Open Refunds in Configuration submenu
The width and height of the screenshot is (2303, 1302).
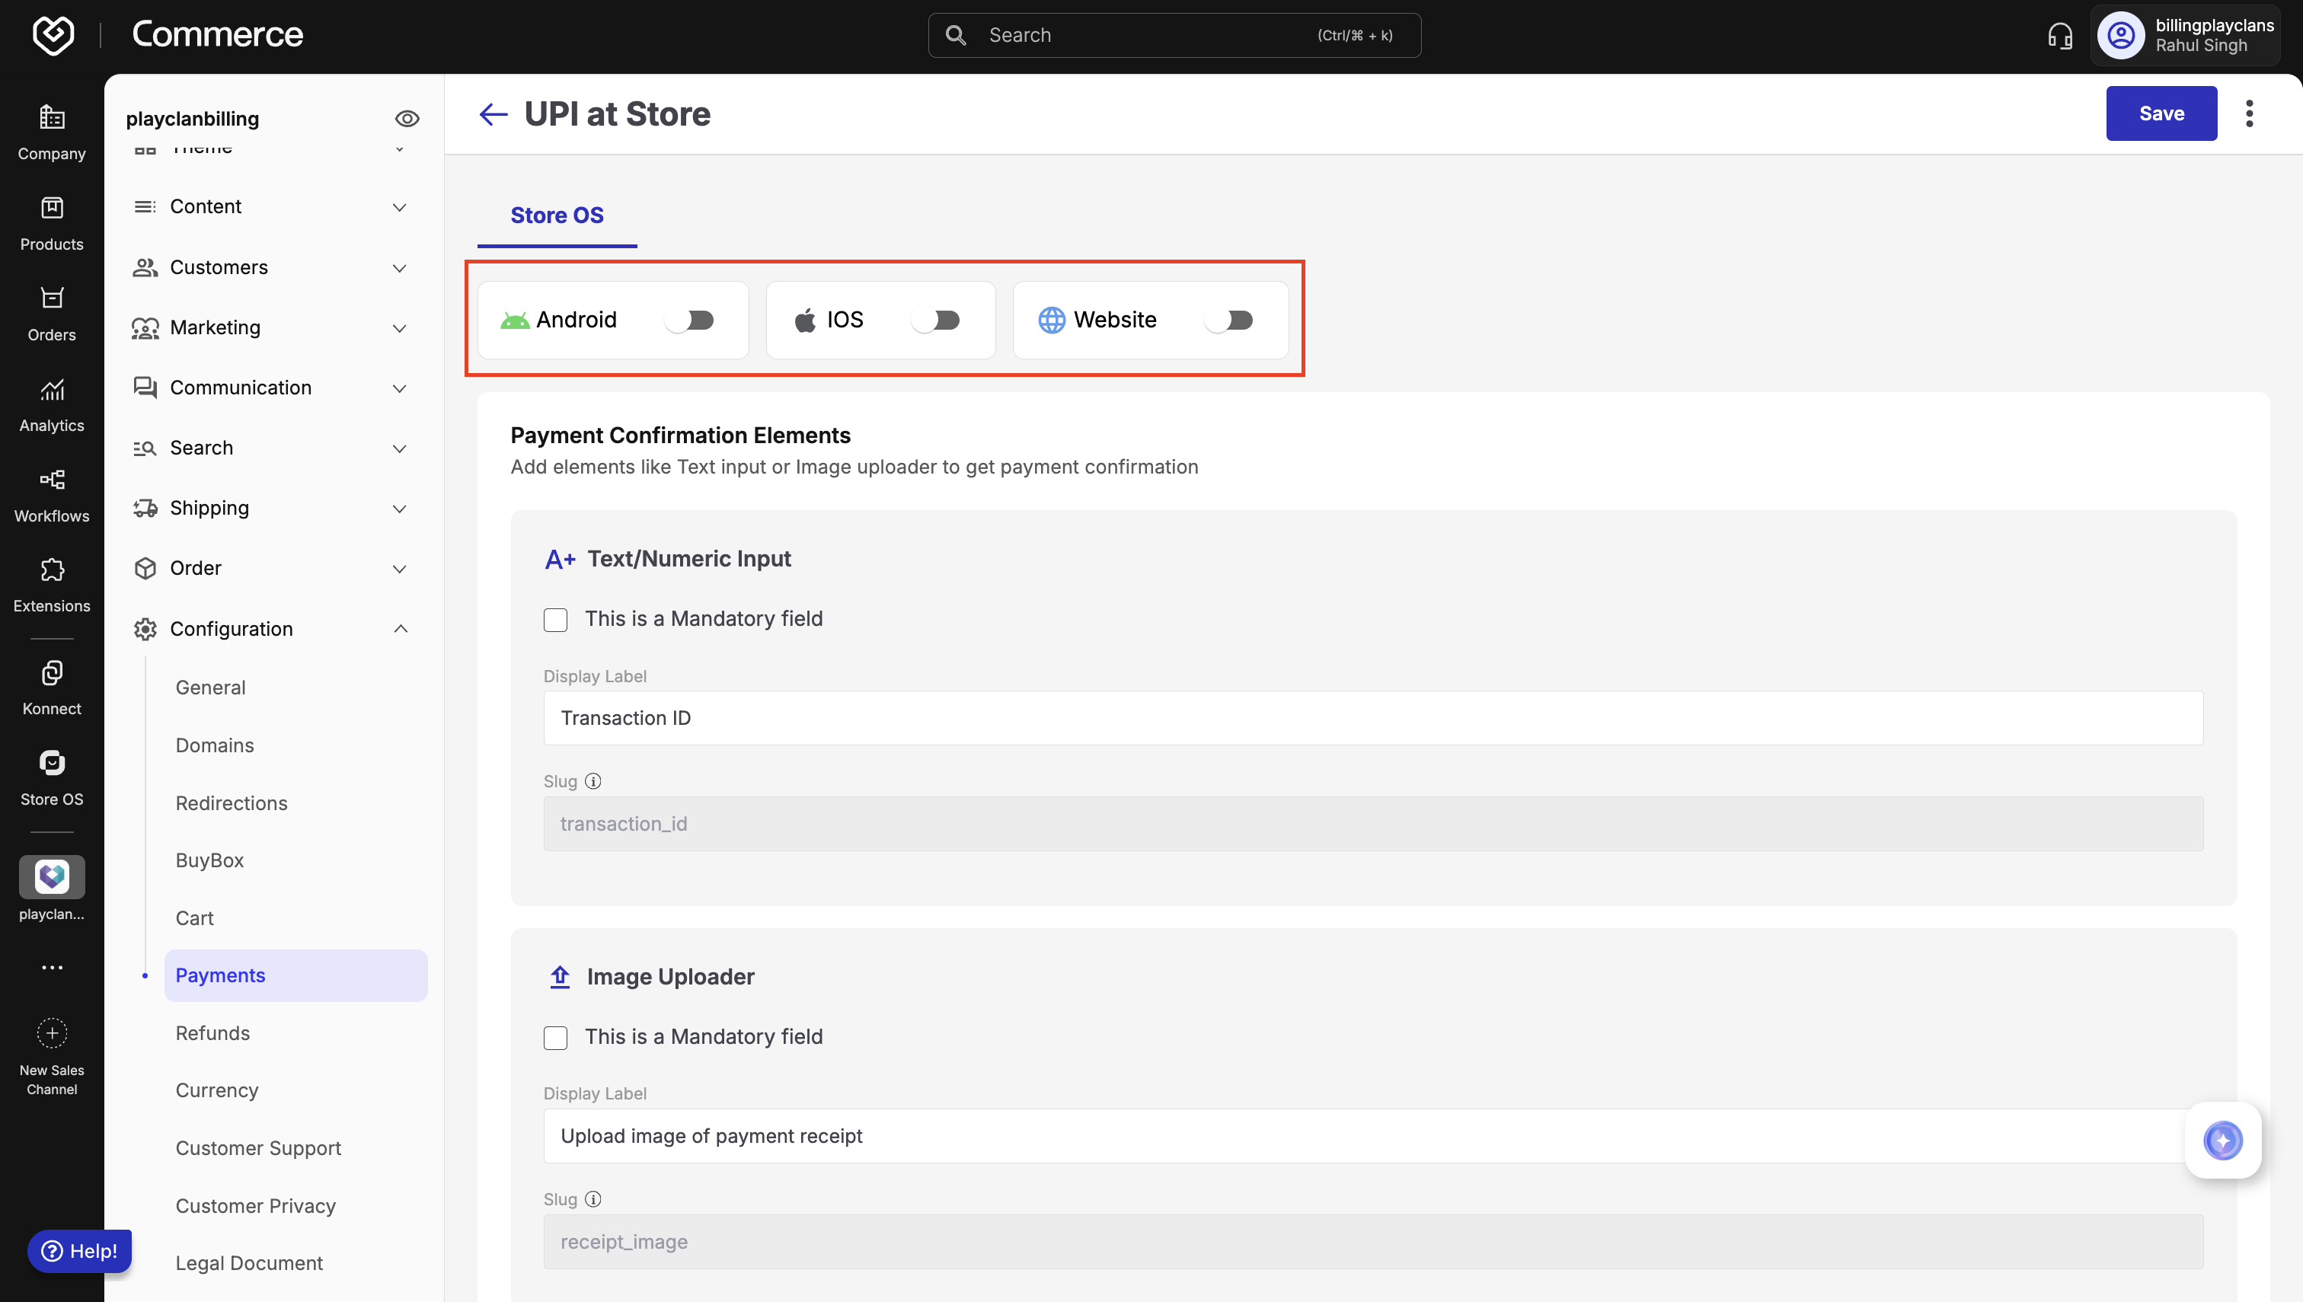[212, 1032]
